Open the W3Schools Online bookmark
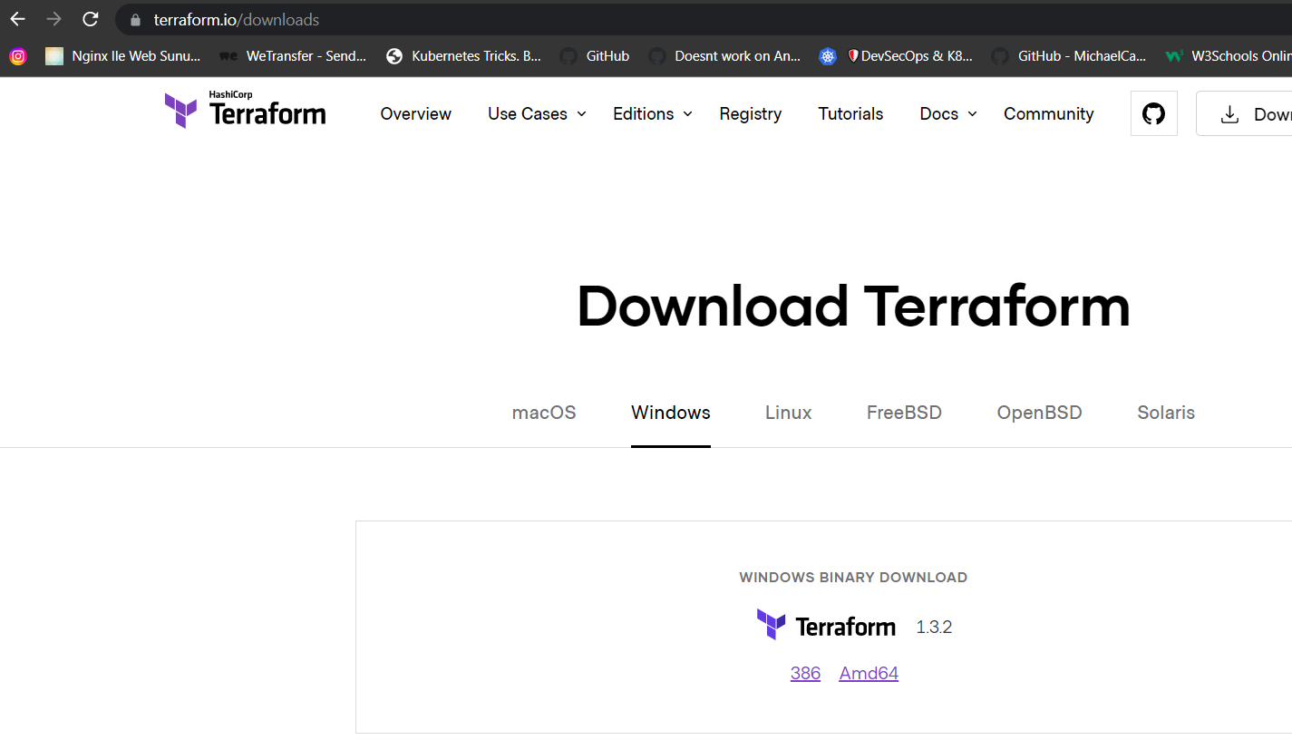Image resolution: width=1292 pixels, height=740 pixels. [x=1229, y=56]
